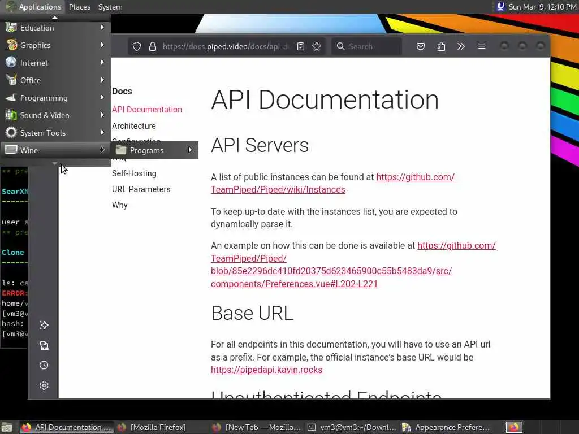Image resolution: width=579 pixels, height=434 pixels.
Task: Expand the Programs submenu arrow
Action: 190,150
